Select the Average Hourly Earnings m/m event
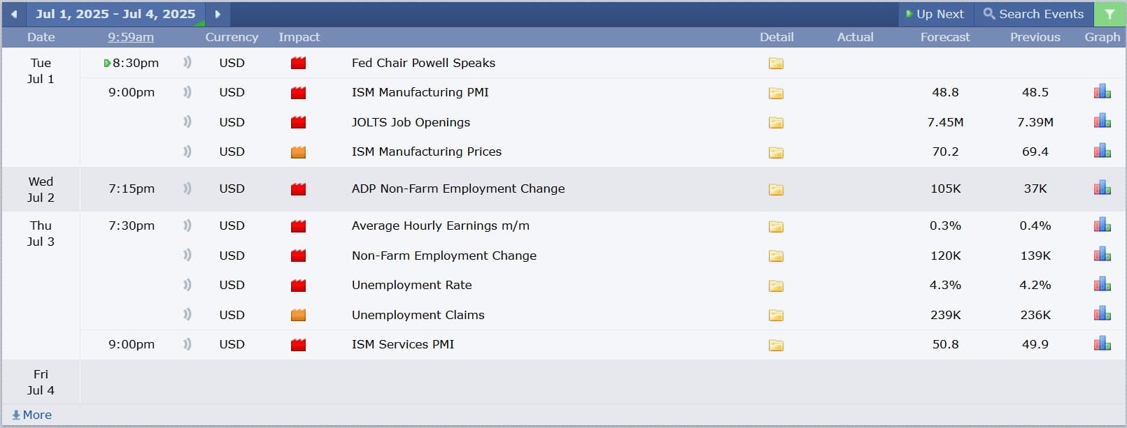The height and width of the screenshot is (428, 1127). tap(441, 226)
